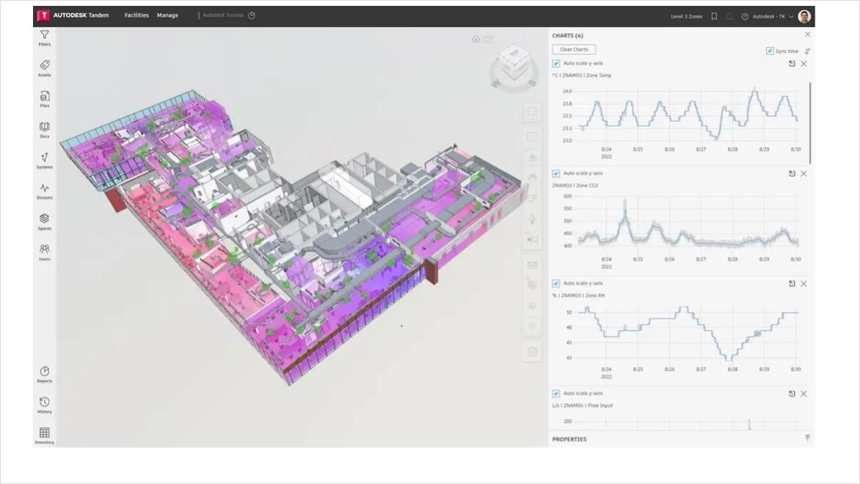Uncheck Auto scale y-axis for Zone Temp chart
This screenshot has width=860, height=484.
pos(555,64)
